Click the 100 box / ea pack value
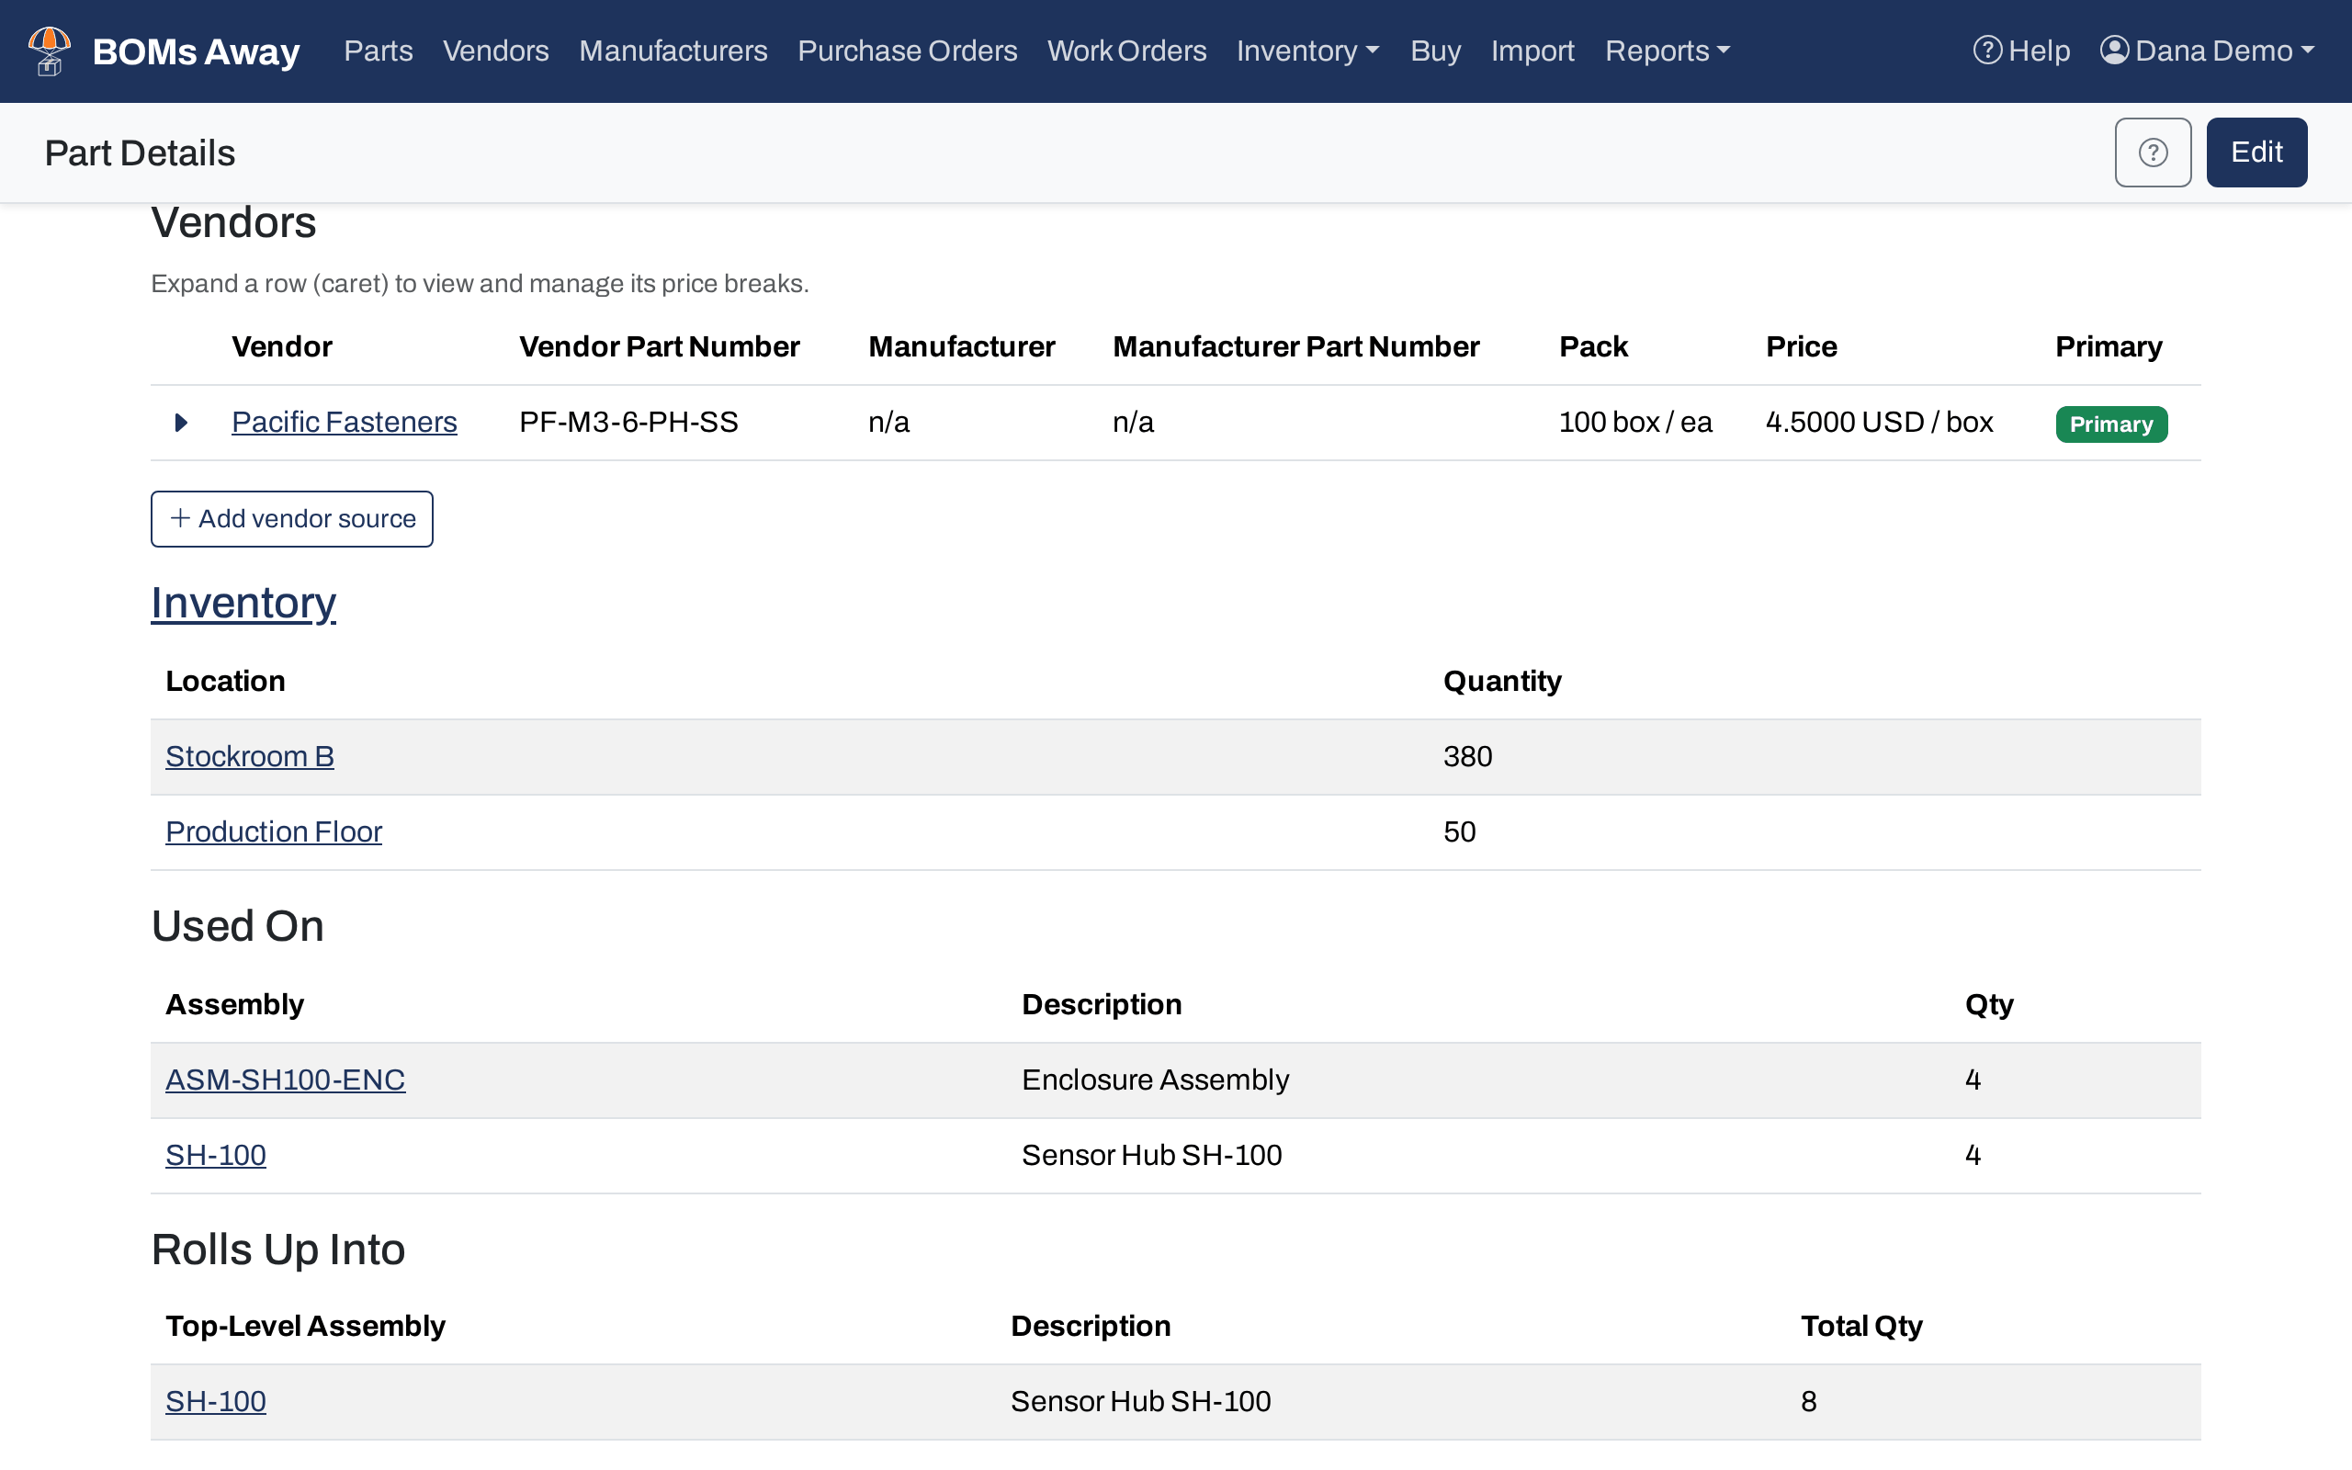 coord(1635,423)
